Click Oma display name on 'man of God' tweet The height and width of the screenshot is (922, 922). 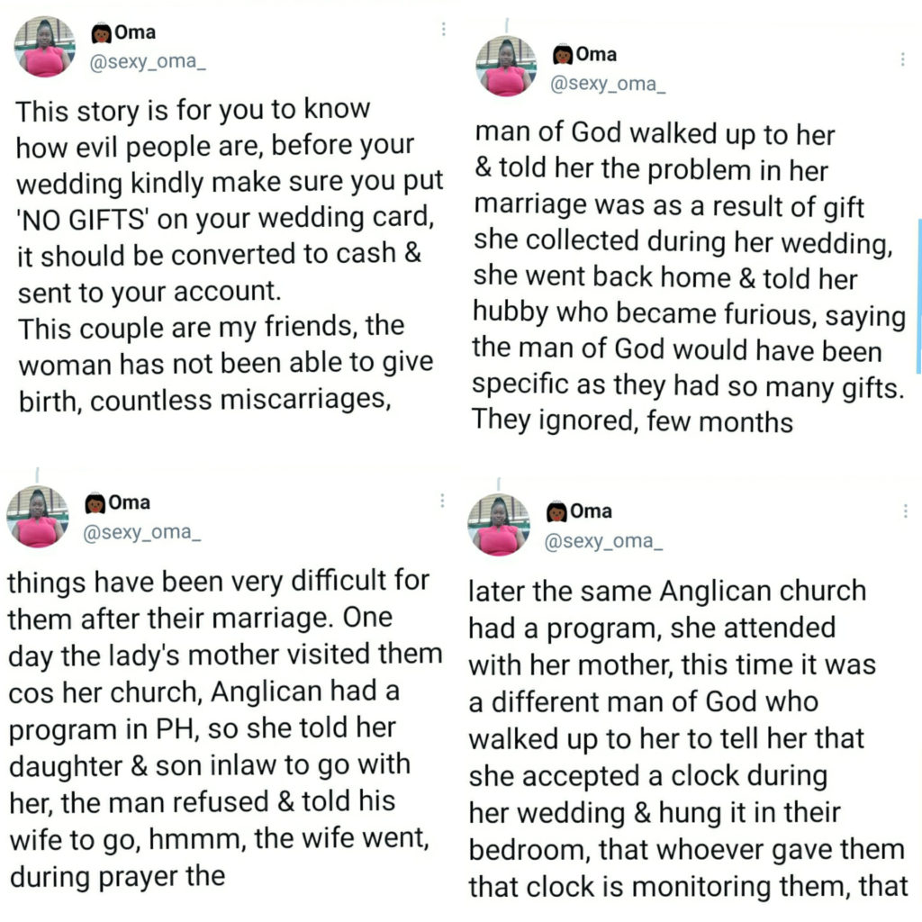[596, 54]
